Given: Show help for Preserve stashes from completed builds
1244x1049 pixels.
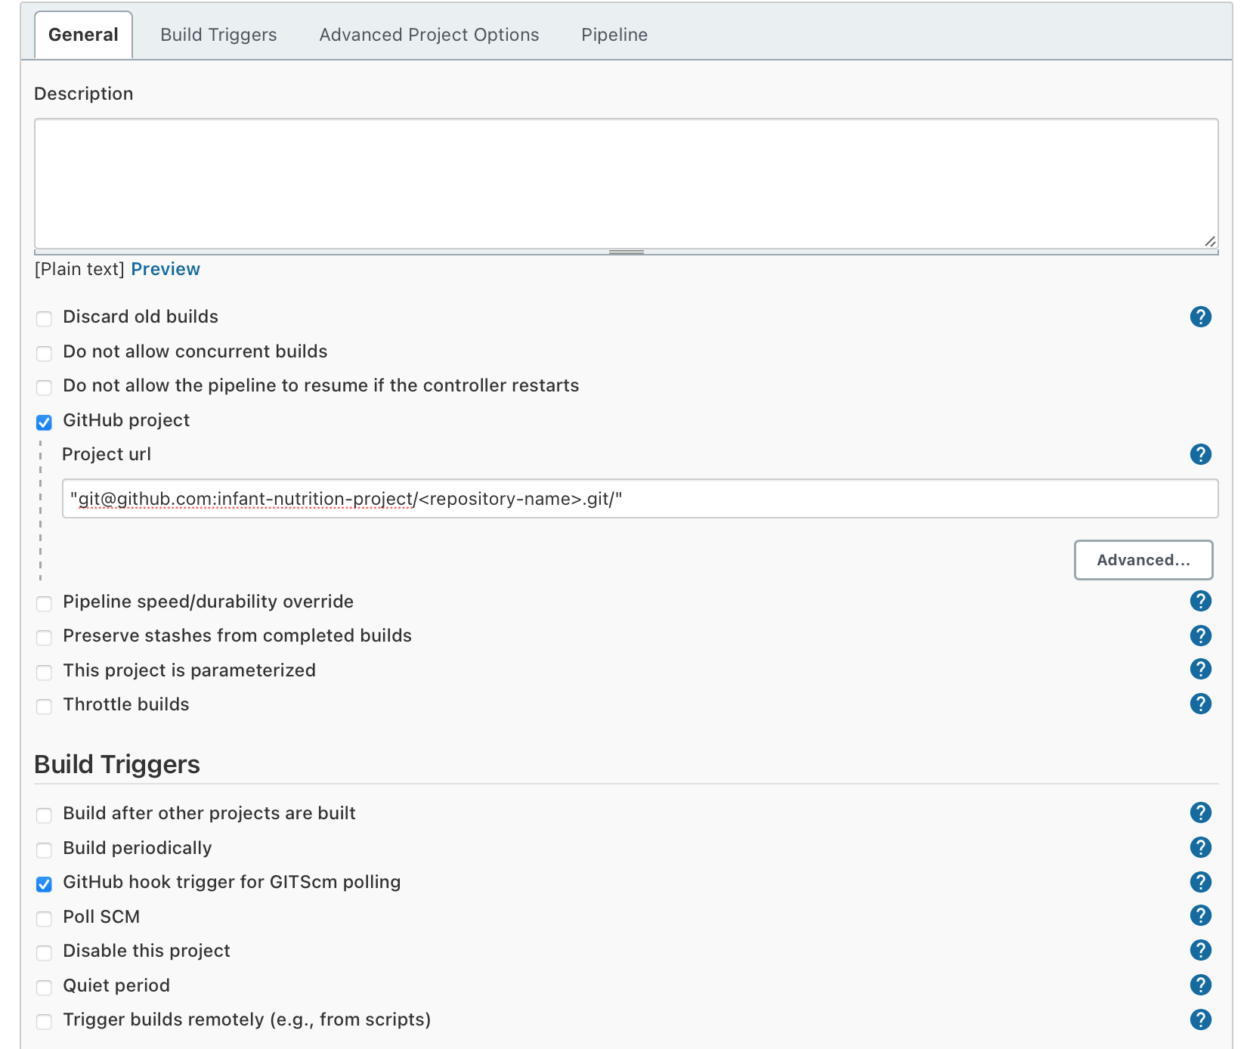Looking at the screenshot, I should [1200, 636].
